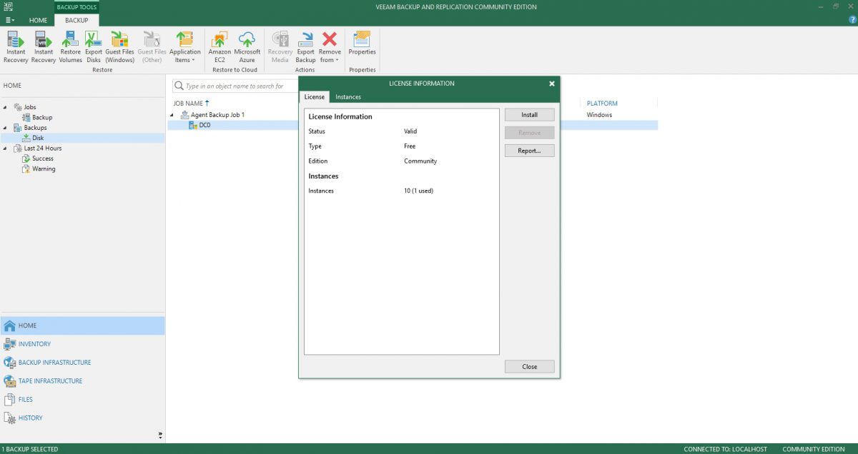Restore to Microsoft Azure

coord(247,46)
